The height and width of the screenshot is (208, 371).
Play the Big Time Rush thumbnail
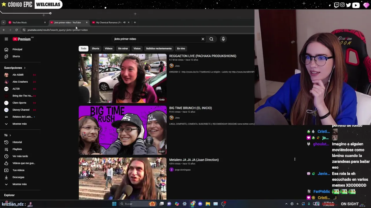click(x=123, y=130)
